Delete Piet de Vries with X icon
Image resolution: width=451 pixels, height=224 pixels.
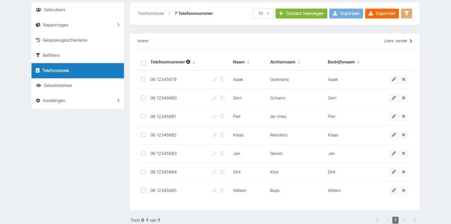point(403,116)
